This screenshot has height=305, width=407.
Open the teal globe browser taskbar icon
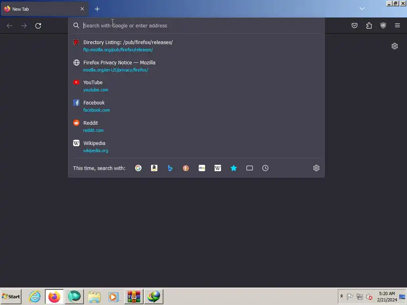point(74,296)
